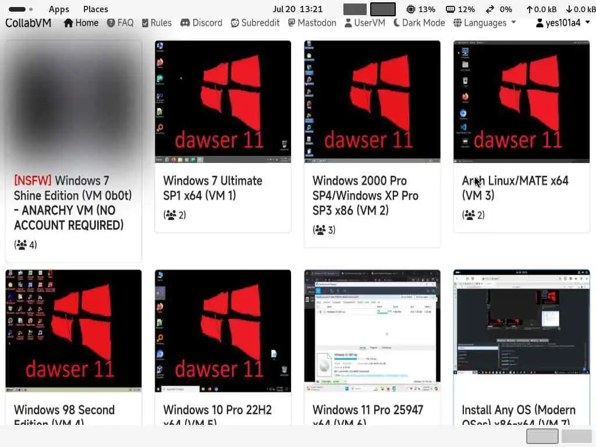
Task: Open the Home link in CollabVM navbar
Action: click(x=81, y=23)
